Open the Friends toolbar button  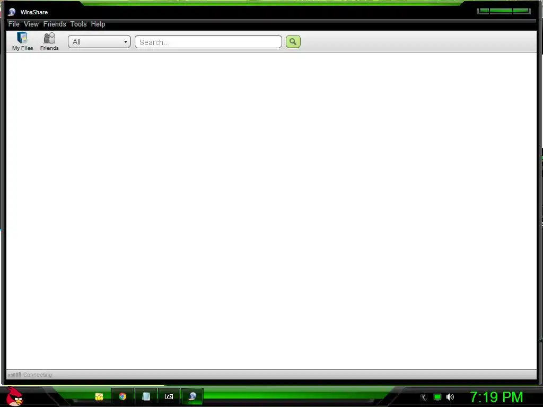pos(49,41)
